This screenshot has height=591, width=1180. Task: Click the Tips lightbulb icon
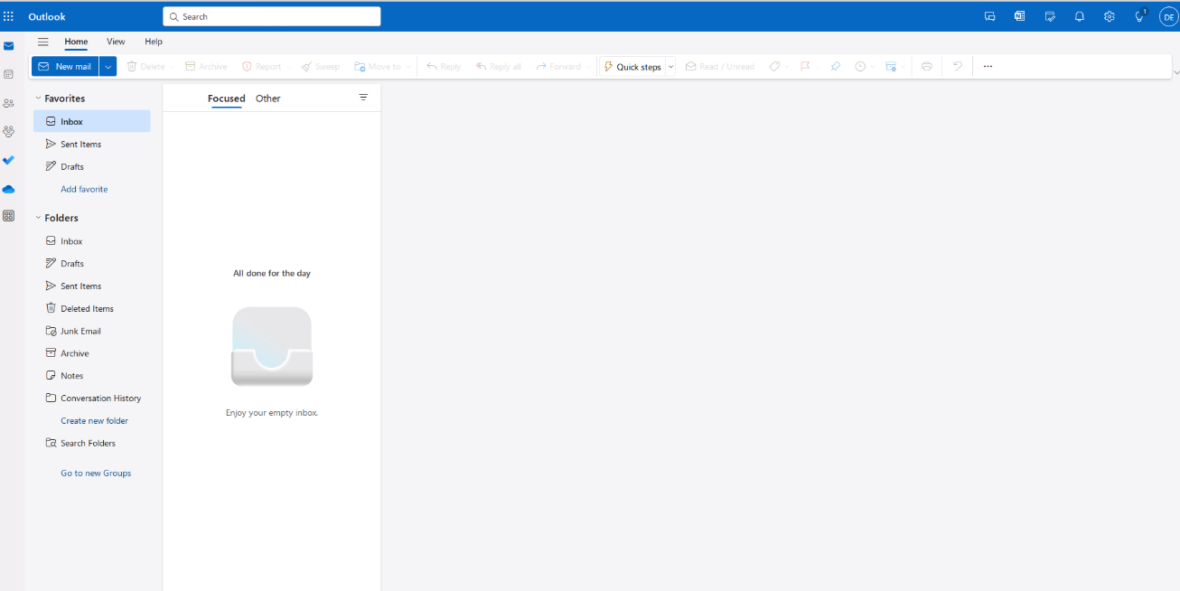[1138, 16]
